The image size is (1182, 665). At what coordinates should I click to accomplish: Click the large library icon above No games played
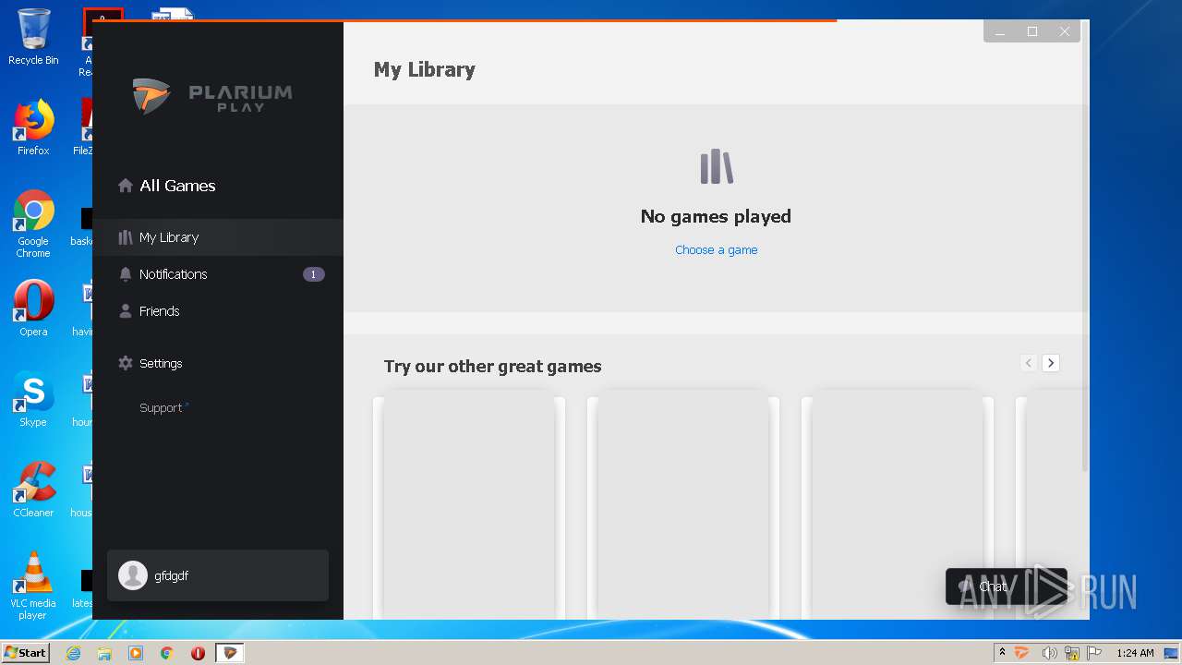coord(717,167)
